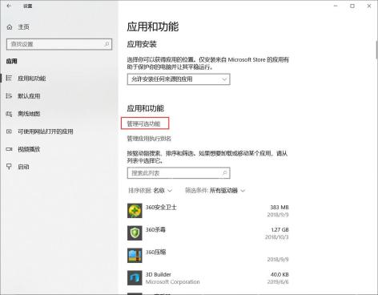Select the 360安全卫士 app entry
Viewport: 378px width, 295px height.
pyautogui.click(x=208, y=211)
